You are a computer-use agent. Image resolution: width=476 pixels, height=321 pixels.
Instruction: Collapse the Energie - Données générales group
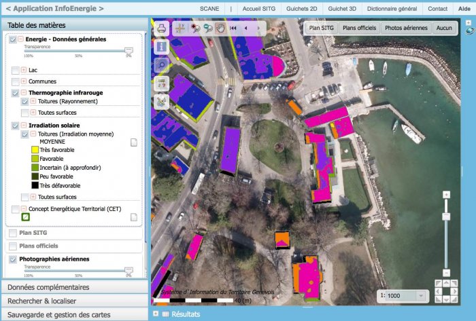(20, 39)
